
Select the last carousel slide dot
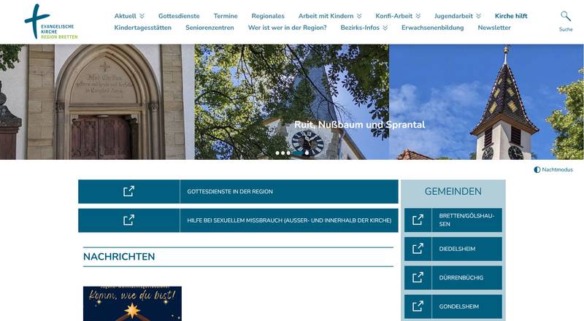click(x=307, y=153)
